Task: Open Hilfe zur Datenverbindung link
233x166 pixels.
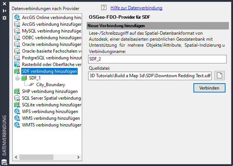Action: 136,8
